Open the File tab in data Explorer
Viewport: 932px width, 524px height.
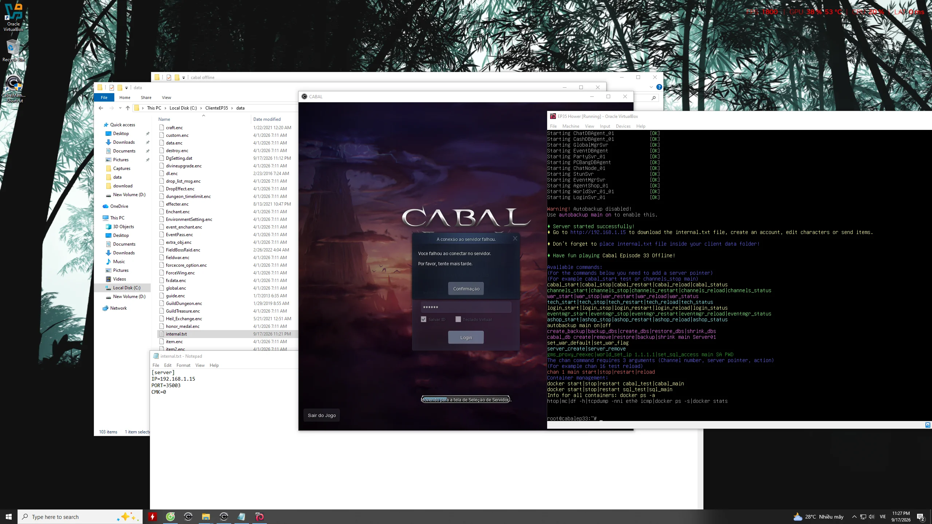pos(104,98)
